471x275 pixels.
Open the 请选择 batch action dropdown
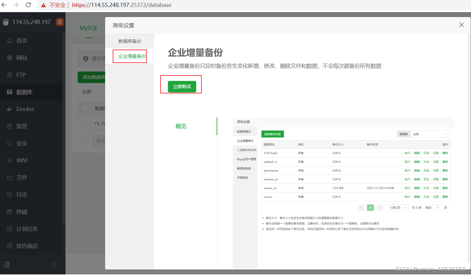point(99,141)
